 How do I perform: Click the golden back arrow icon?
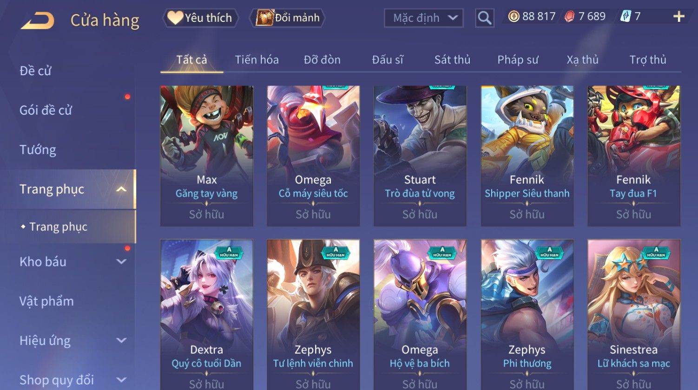37,20
